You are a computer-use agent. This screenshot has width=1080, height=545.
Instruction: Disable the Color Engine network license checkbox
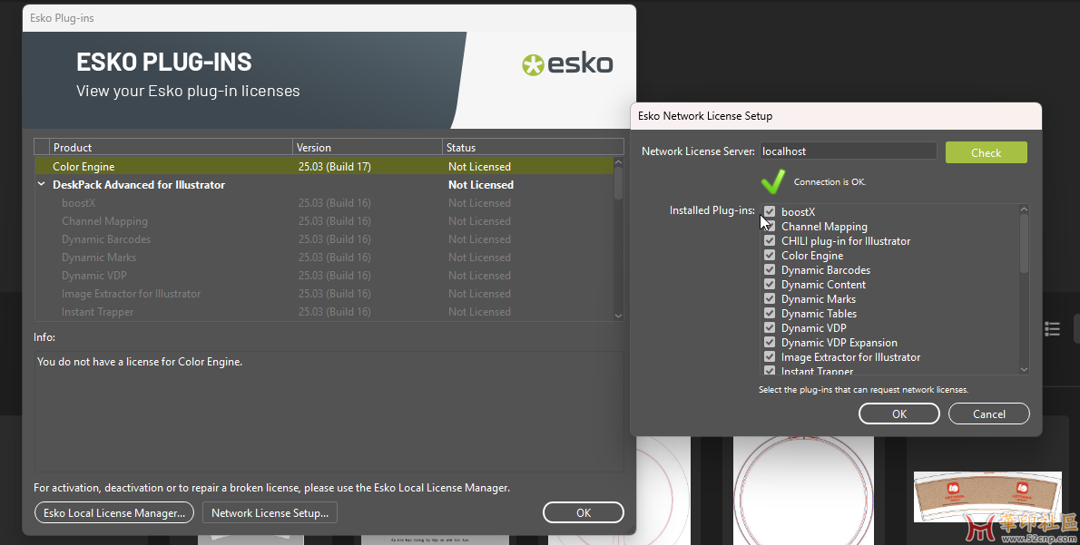tap(770, 256)
